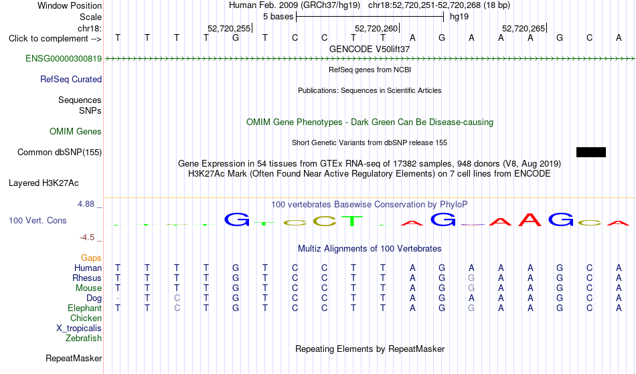This screenshot has height=374, width=636.
Task: Open the OMIM Genes track label
Action: 76,131
